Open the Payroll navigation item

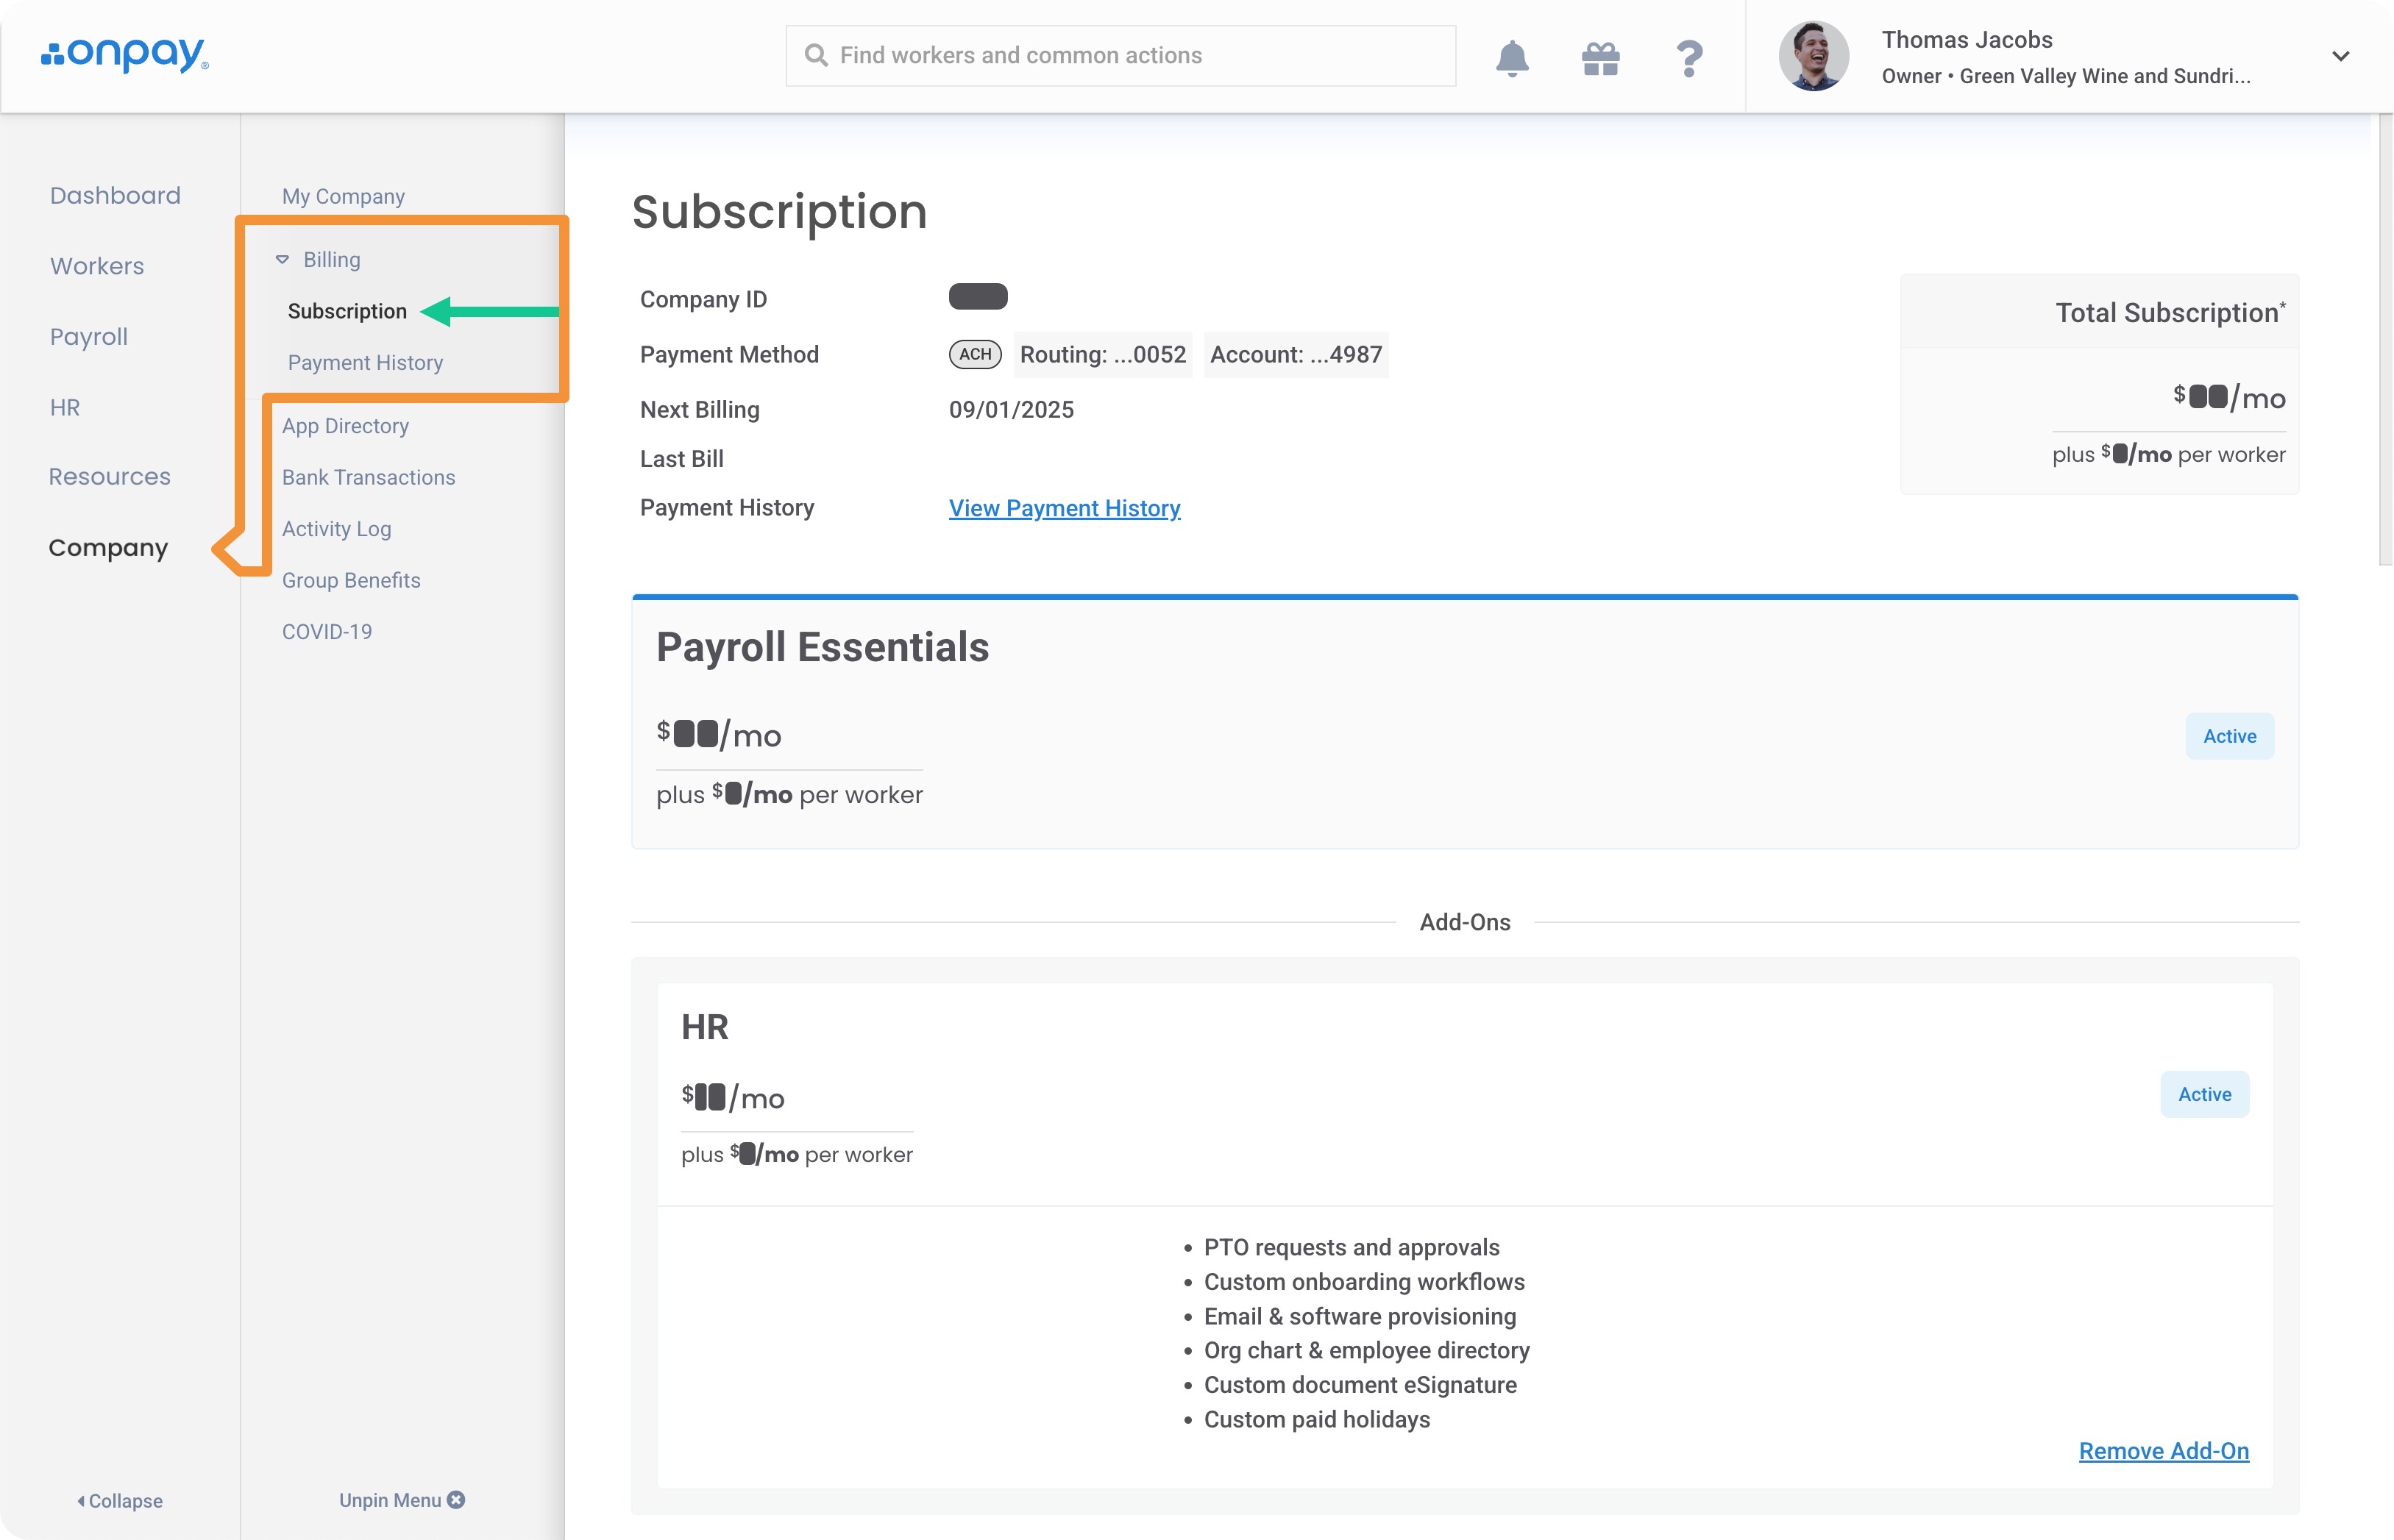pyautogui.click(x=89, y=337)
